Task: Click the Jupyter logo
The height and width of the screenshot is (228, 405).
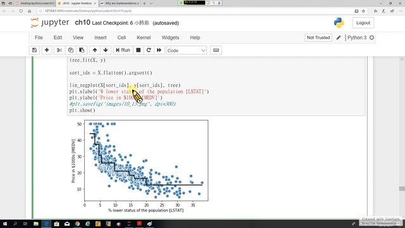Action: (x=50, y=23)
